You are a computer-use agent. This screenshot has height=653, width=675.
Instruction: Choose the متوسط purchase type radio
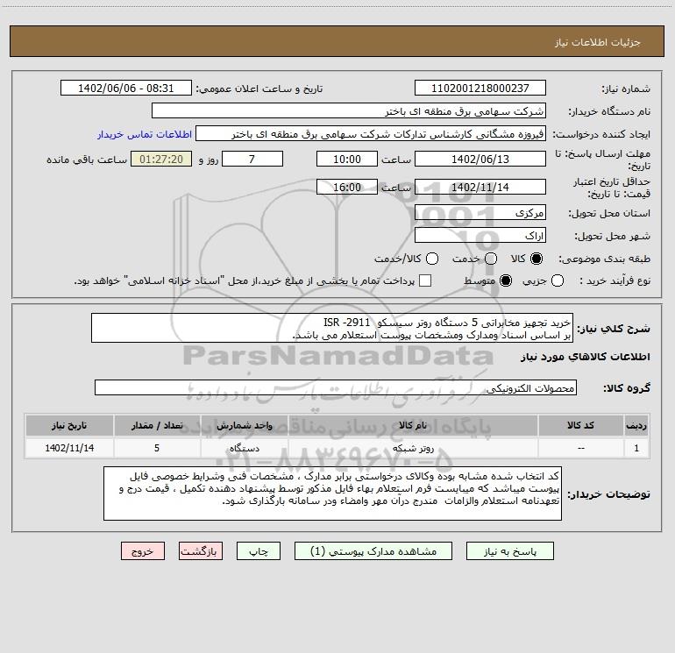[x=506, y=280]
